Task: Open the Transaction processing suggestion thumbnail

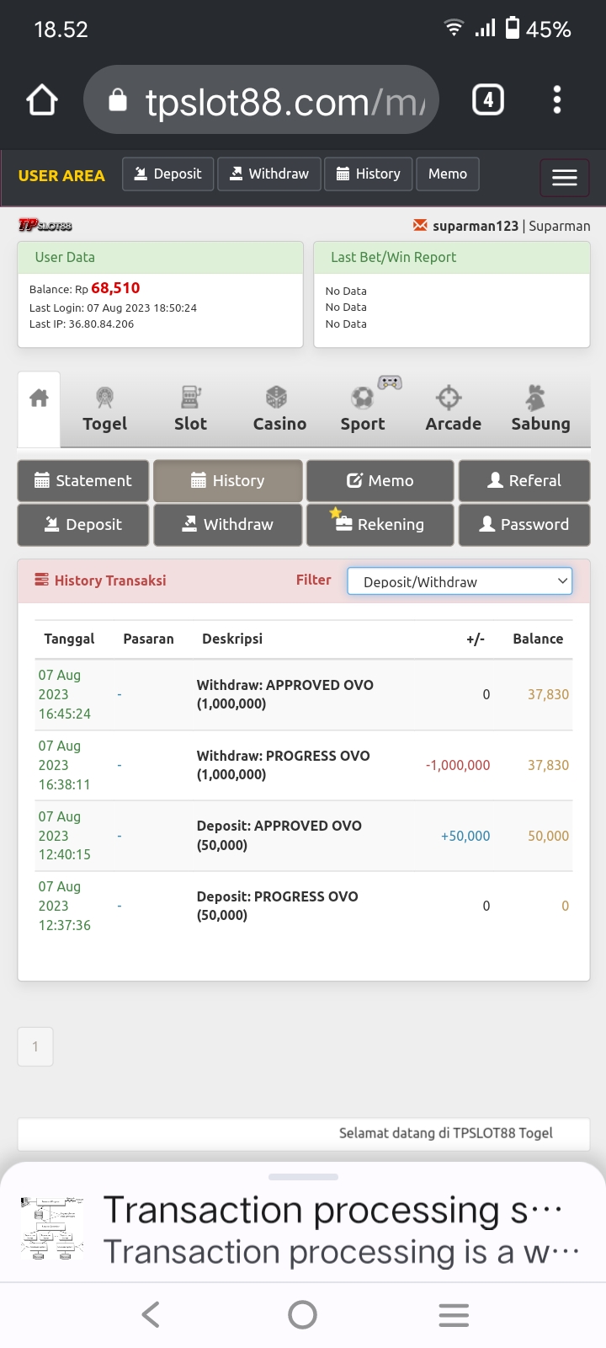Action: (52, 1228)
